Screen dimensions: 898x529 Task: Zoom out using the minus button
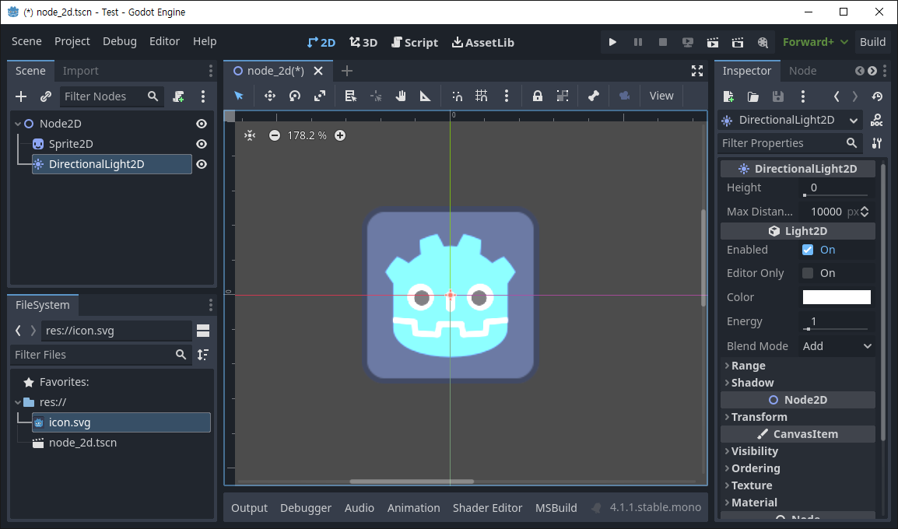[x=275, y=135]
